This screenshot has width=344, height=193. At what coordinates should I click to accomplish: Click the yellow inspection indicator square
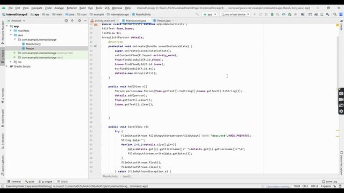(x=338, y=25)
